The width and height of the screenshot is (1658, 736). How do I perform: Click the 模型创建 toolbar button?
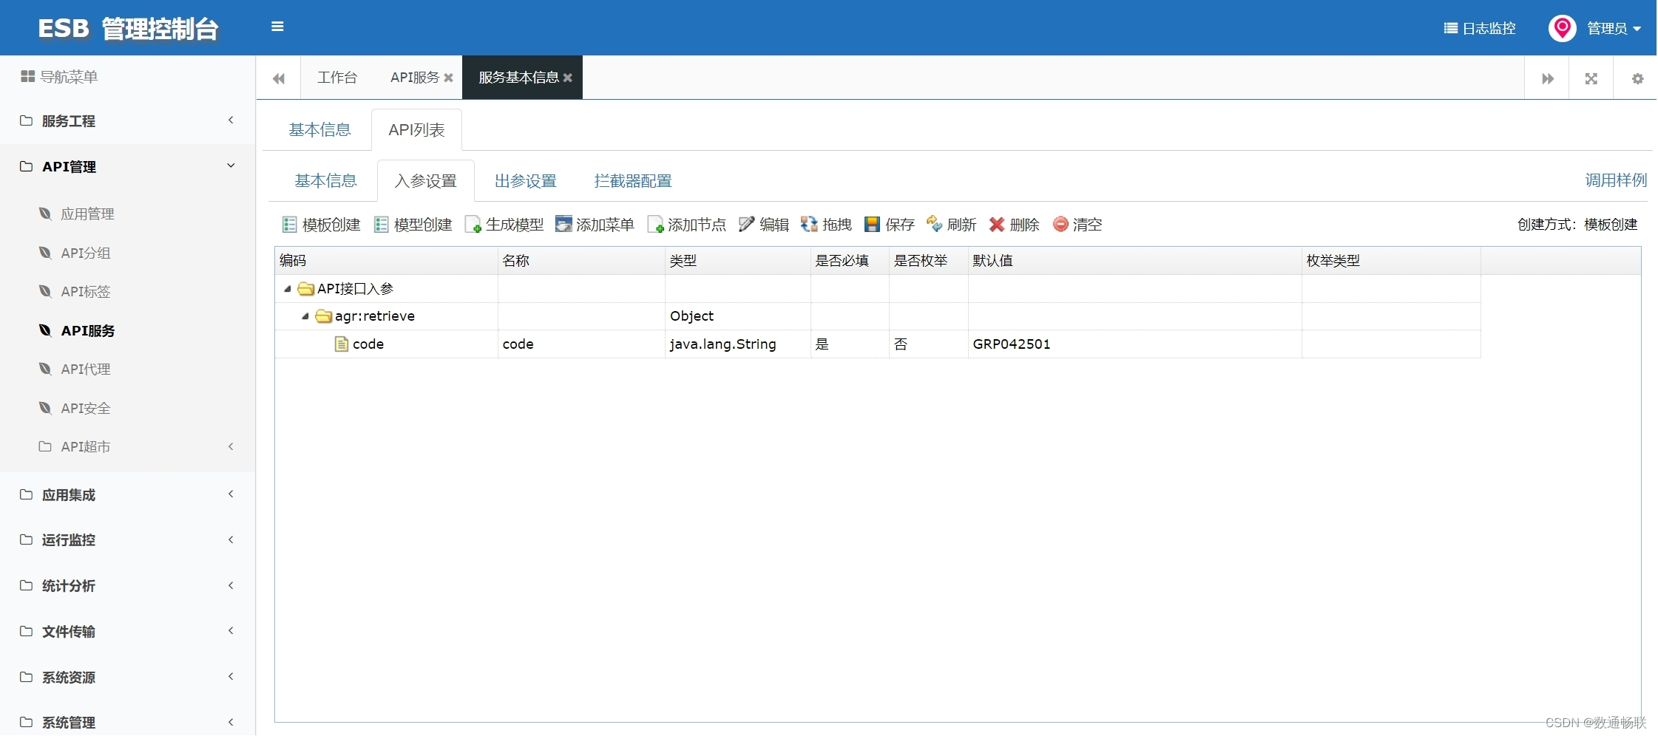413,225
